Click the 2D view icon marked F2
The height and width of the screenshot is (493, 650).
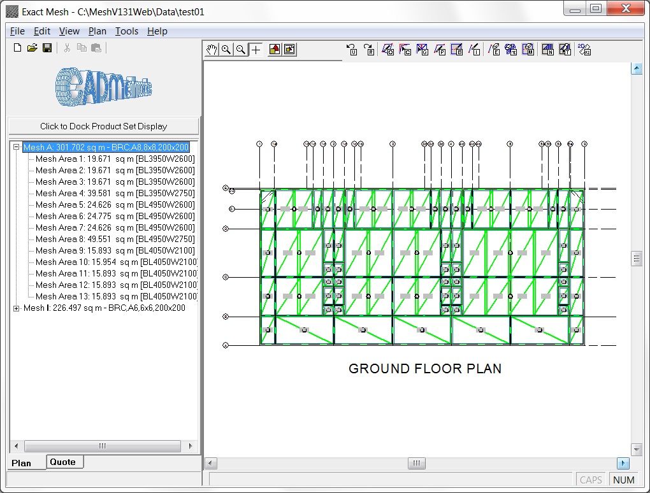[584, 50]
